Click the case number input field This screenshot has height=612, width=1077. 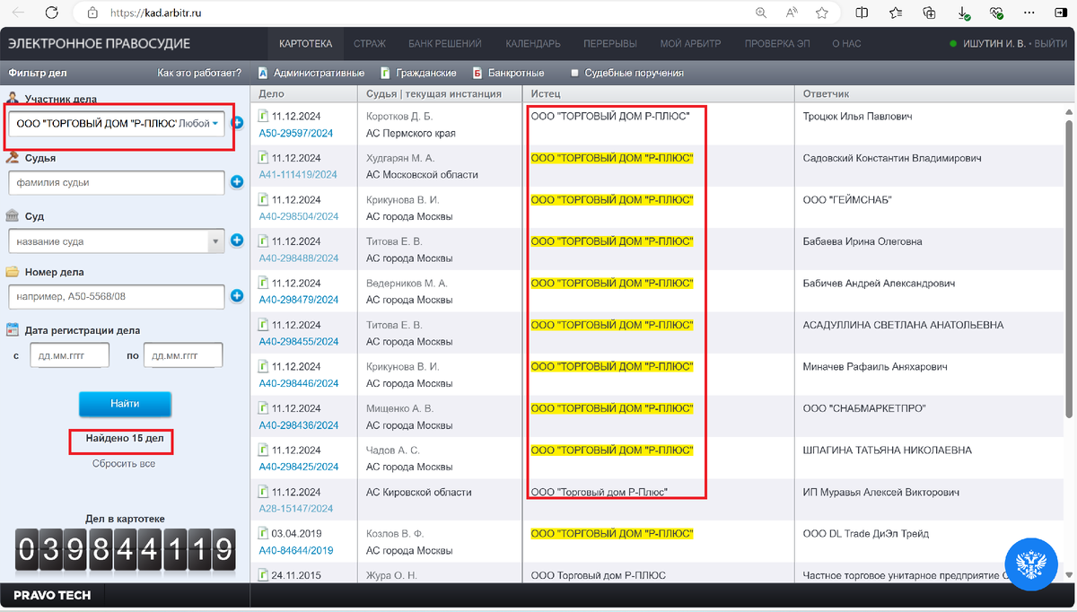coord(116,296)
